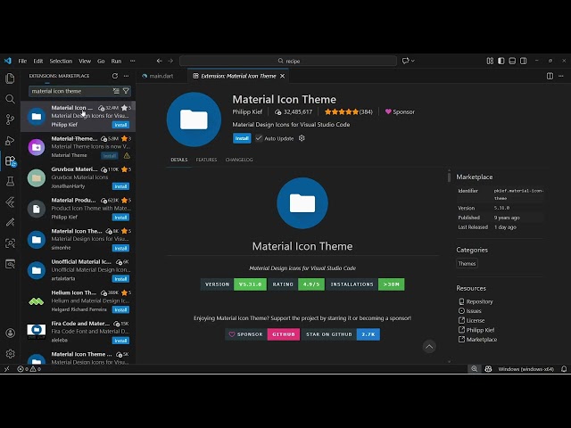The image size is (571, 428).
Task: Select the Themes category tag
Action: tap(467, 264)
